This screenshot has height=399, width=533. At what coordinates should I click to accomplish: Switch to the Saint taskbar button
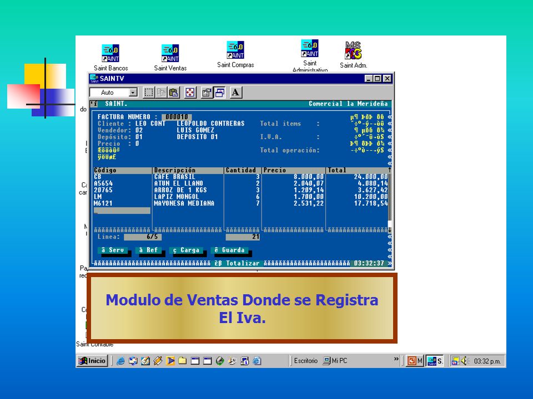pos(435,361)
